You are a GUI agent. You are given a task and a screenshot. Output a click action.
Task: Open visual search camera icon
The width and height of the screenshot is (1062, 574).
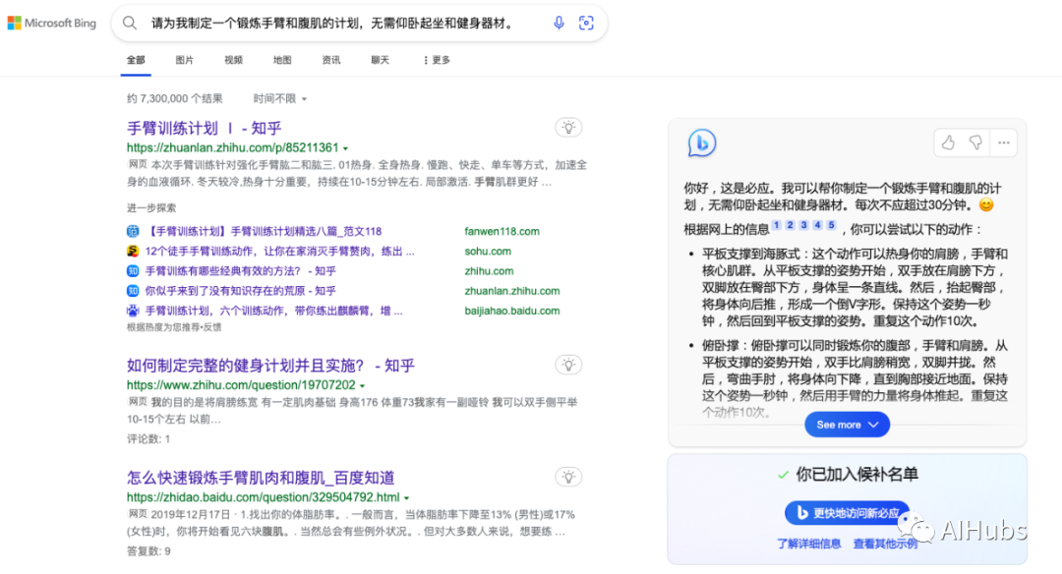click(586, 23)
